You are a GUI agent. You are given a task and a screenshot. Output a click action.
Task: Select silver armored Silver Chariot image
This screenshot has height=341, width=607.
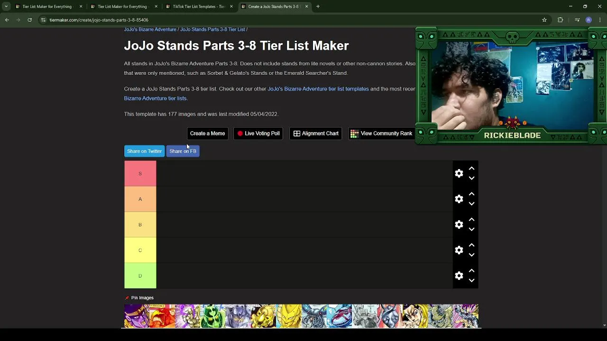(x=238, y=316)
